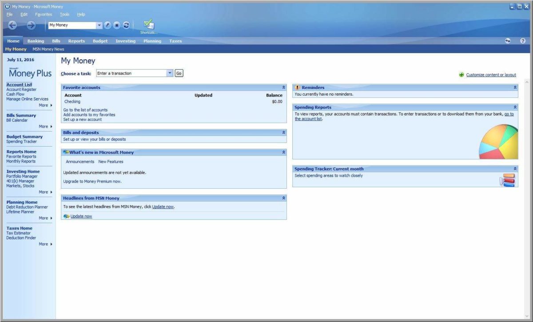Open the Choose a task dropdown
The image size is (533, 322).
[170, 74]
